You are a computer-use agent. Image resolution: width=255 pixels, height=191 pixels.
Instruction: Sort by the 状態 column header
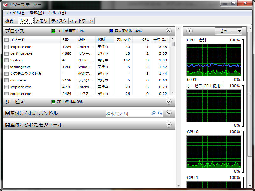coord(105,39)
